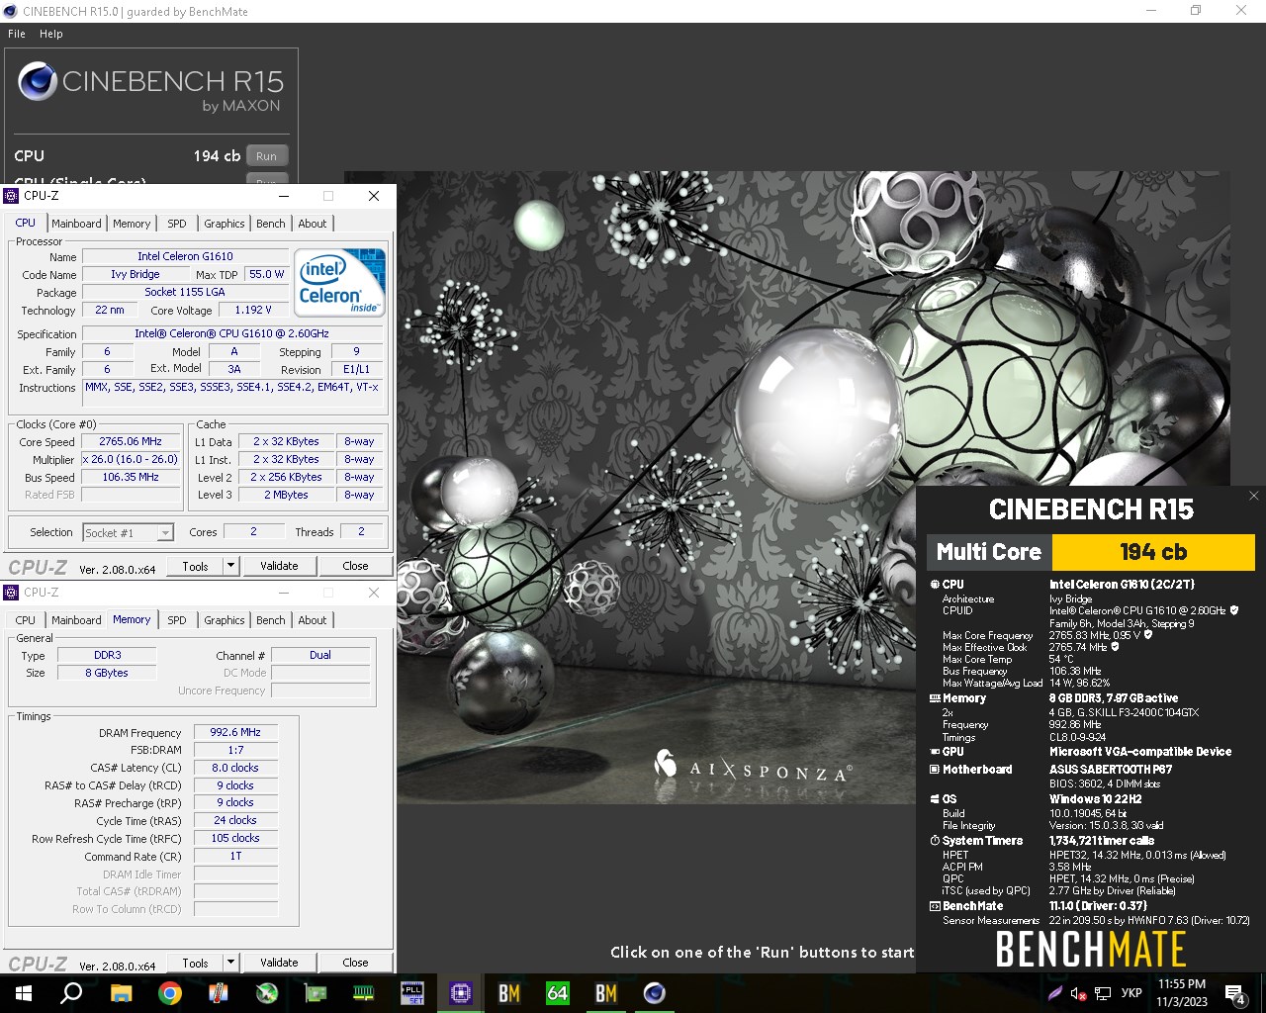Viewport: 1266px width, 1013px height.
Task: Select About tab in bottom CPU-Z window
Action: [313, 620]
